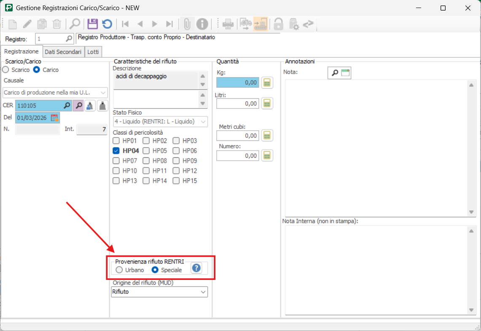Click the Nota Interna scroll-down arrow
Viewport: 481px width, 331px height.
pyautogui.click(x=471, y=310)
